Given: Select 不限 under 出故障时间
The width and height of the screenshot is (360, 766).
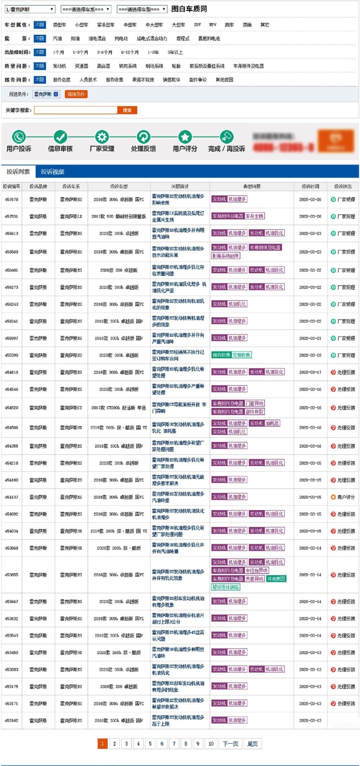Looking at the screenshot, I should pyautogui.click(x=40, y=52).
